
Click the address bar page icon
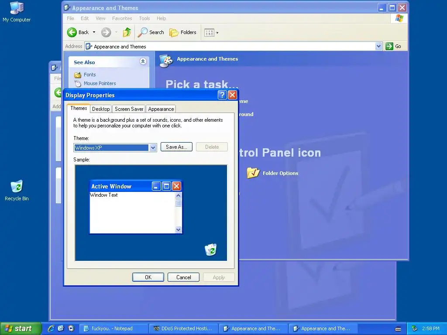[x=89, y=46]
